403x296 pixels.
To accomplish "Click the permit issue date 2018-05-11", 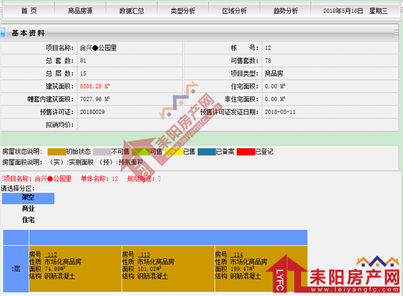I will coord(280,112).
